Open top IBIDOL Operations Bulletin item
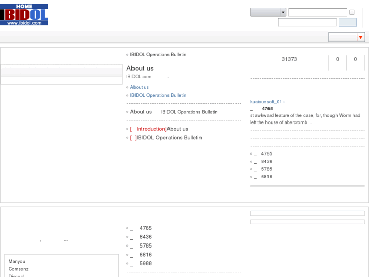Screen dimensions: 369x277 pos(158,55)
